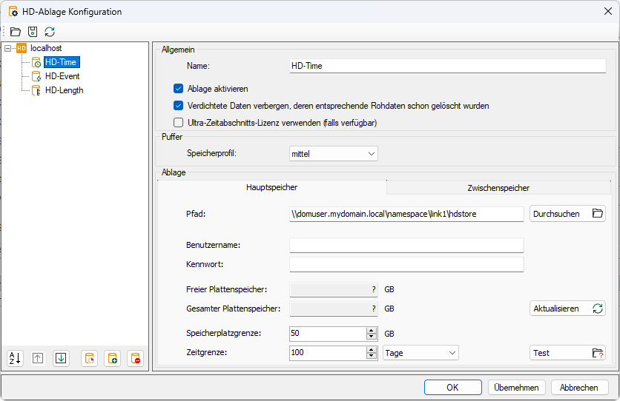Click the open folder toolbar icon
The image size is (620, 401).
point(16,32)
